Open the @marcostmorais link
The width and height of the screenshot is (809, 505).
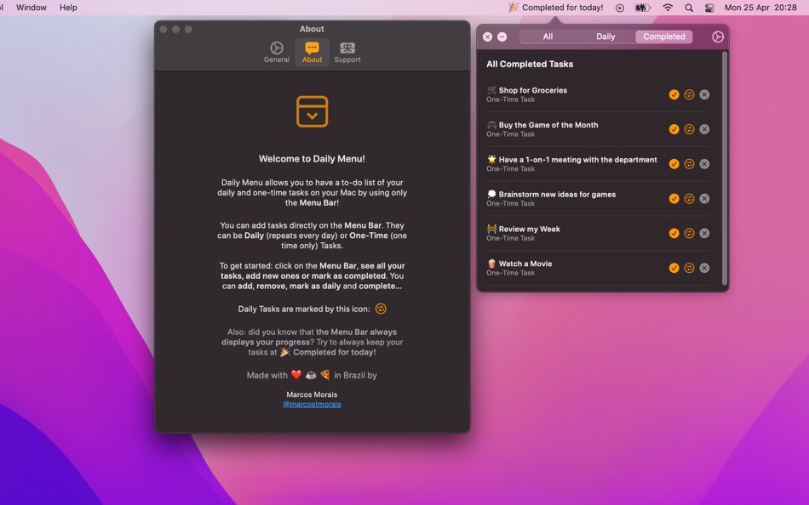click(x=313, y=404)
